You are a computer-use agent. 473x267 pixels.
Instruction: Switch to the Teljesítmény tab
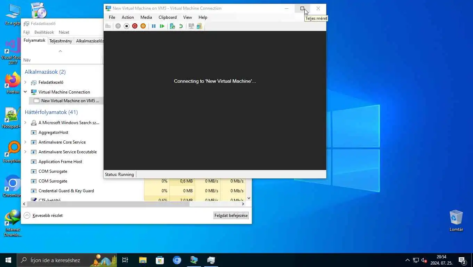pos(61,41)
